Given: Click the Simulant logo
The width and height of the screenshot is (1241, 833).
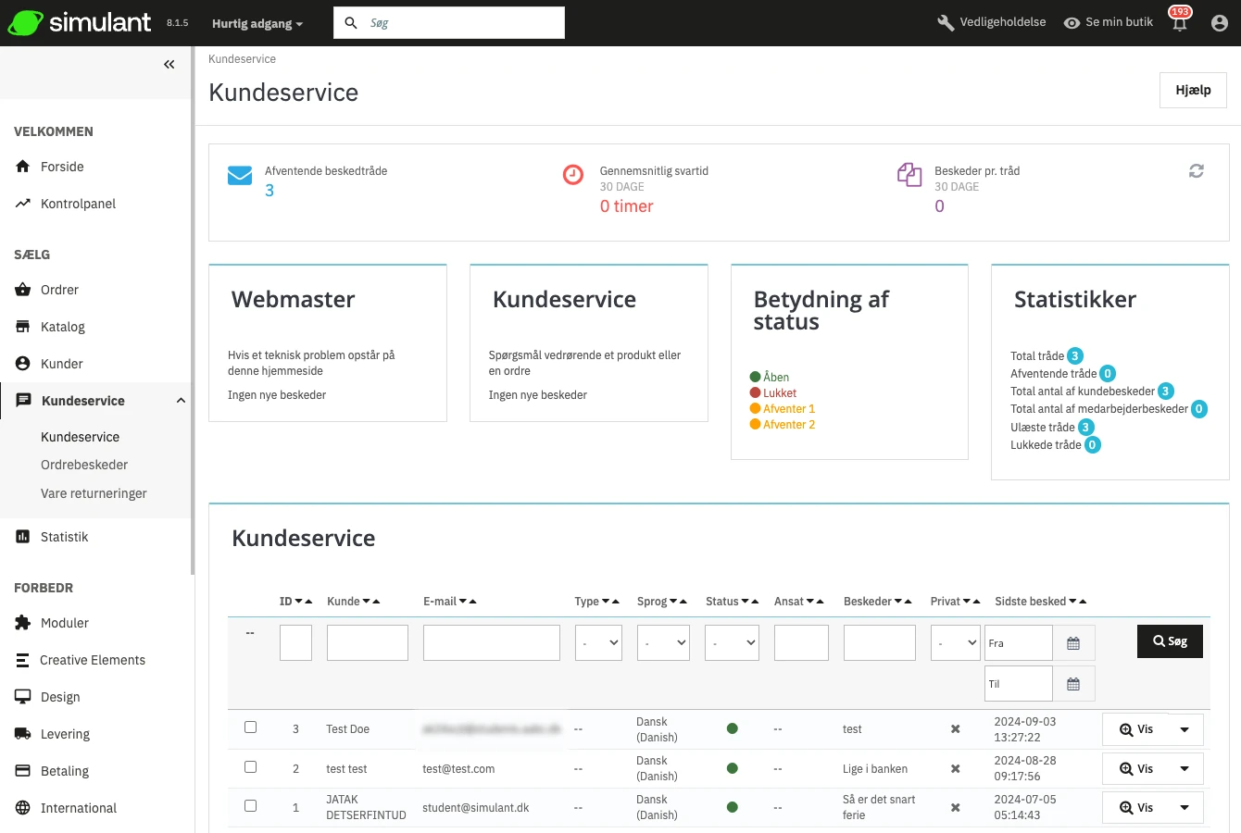Looking at the screenshot, I should 80,22.
